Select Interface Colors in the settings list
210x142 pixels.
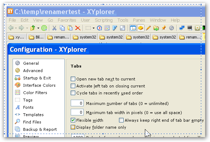click(x=39, y=85)
